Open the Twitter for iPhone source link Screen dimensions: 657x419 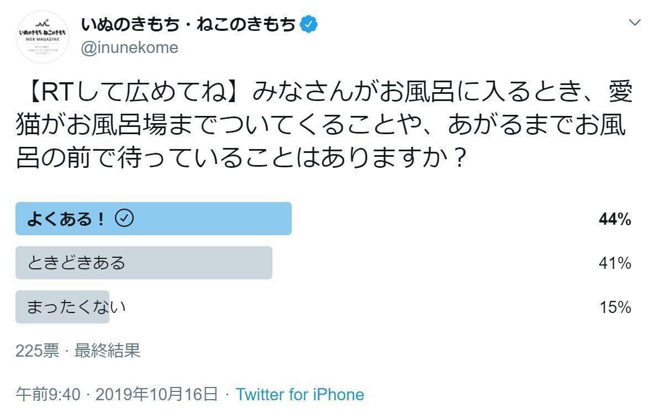point(300,395)
